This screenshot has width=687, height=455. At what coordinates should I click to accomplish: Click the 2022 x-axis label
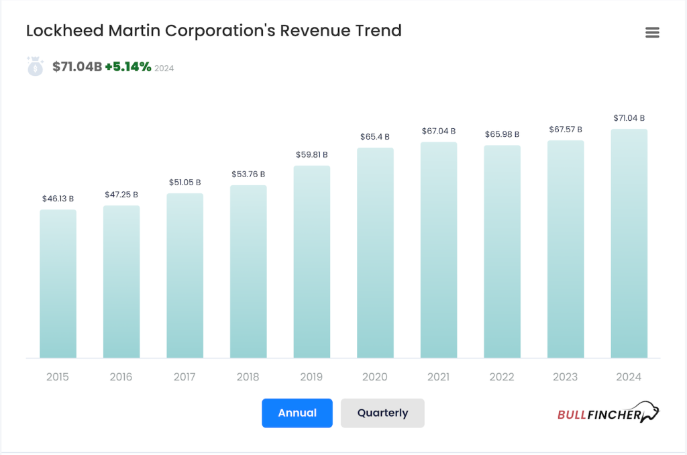point(502,377)
